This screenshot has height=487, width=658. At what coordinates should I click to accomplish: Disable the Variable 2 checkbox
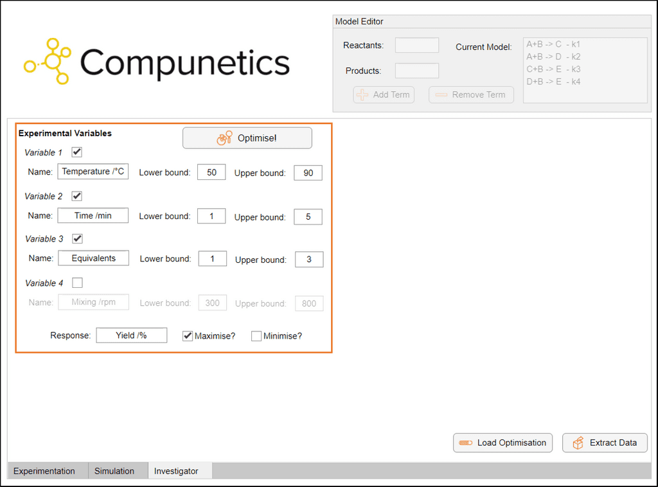tap(76, 196)
